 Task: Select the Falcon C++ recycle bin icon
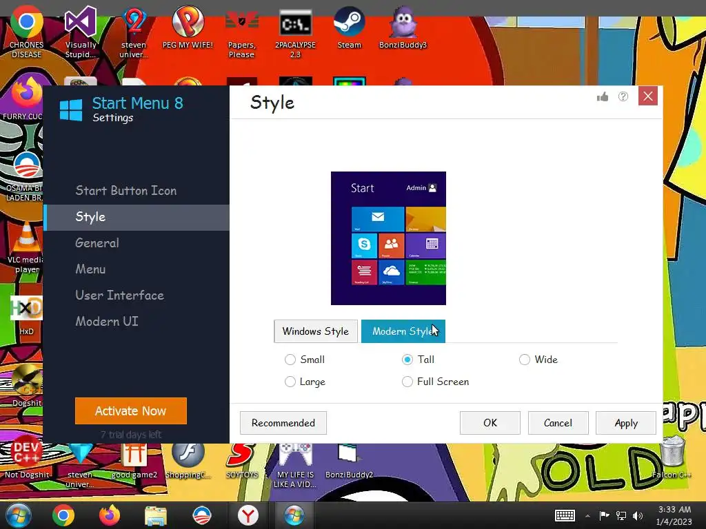coord(672,457)
